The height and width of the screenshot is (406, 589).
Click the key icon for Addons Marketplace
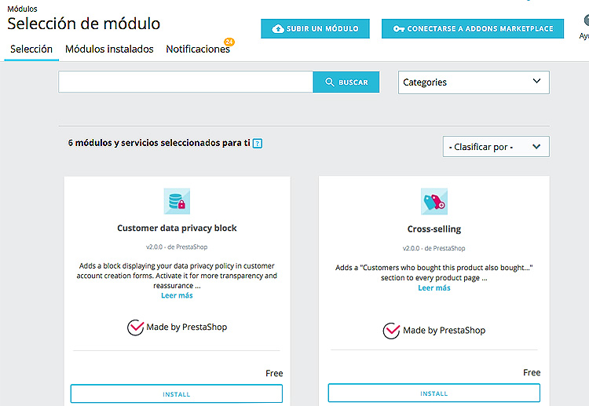398,29
